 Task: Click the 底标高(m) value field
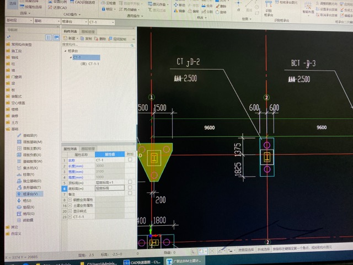click(x=110, y=188)
